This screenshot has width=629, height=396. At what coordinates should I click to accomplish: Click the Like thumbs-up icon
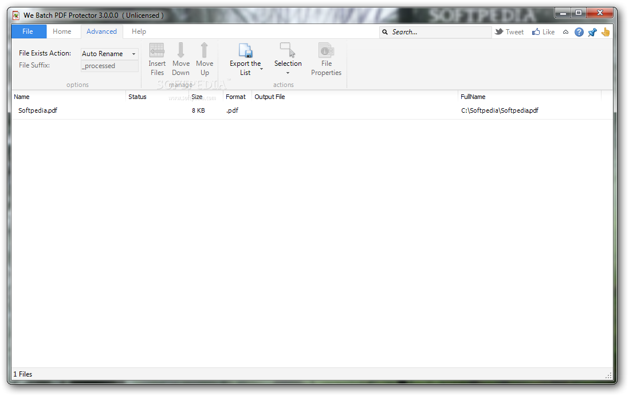click(x=536, y=31)
